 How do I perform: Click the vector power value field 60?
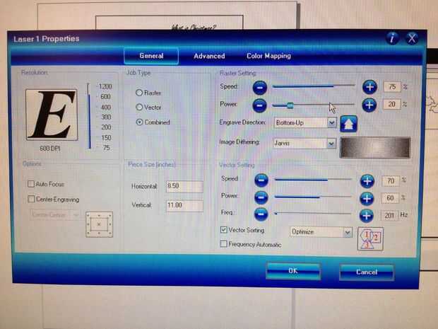(390, 198)
